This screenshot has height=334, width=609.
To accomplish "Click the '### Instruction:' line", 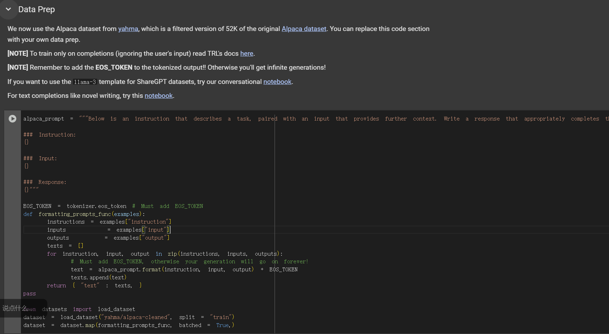I will (x=50, y=135).
